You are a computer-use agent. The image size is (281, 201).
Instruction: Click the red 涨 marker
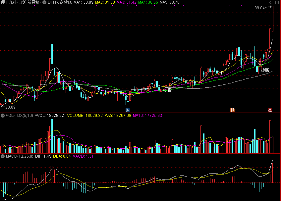point(270,110)
